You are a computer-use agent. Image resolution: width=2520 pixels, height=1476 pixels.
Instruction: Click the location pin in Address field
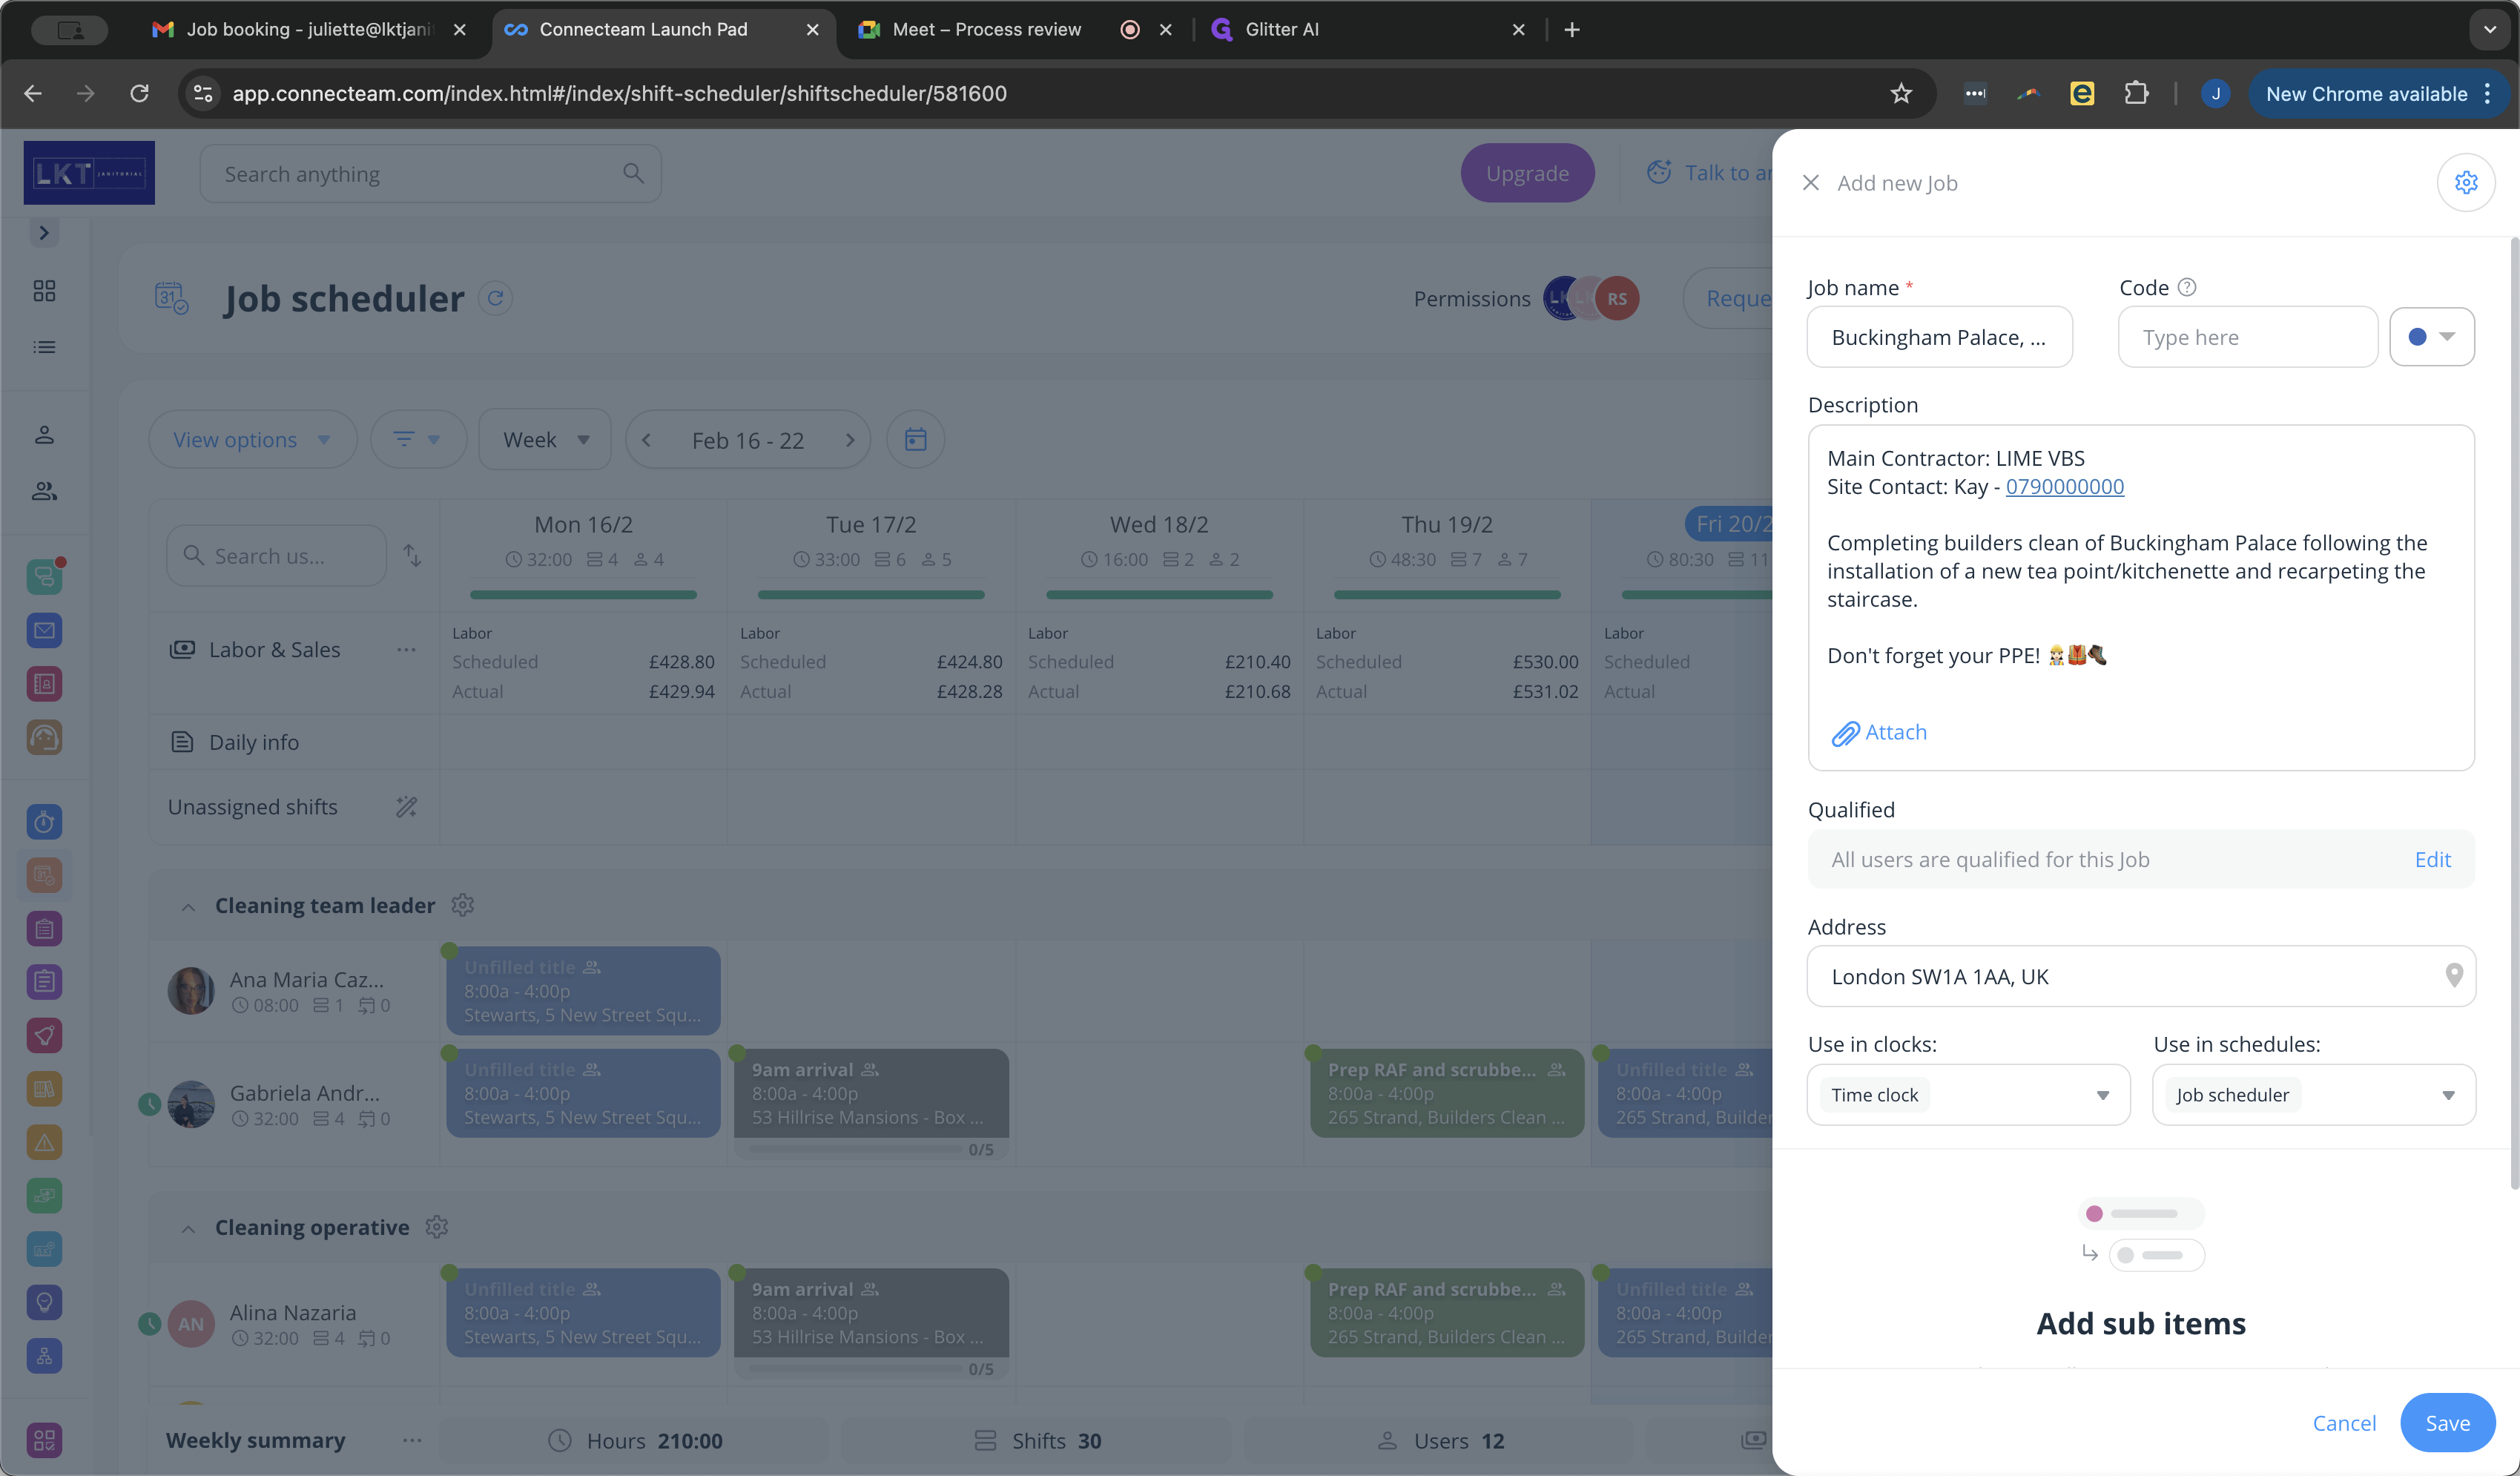(x=2453, y=975)
